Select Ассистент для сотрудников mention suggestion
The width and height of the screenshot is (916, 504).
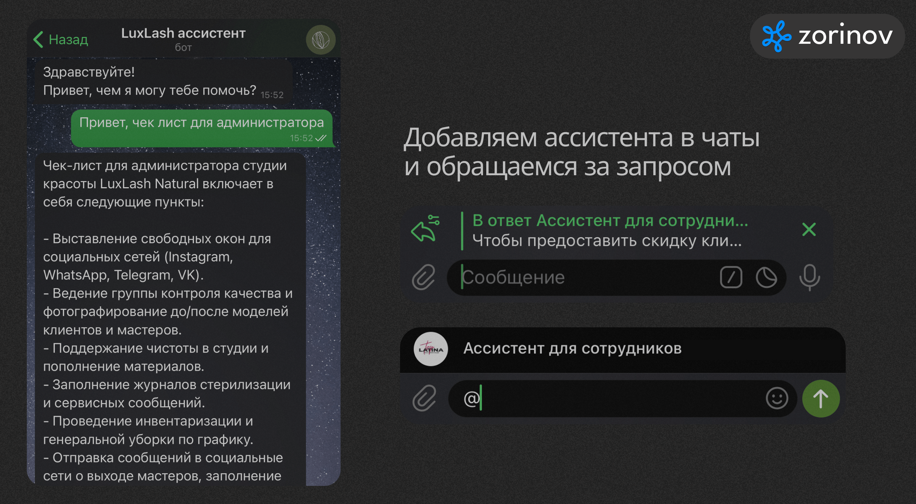click(572, 349)
